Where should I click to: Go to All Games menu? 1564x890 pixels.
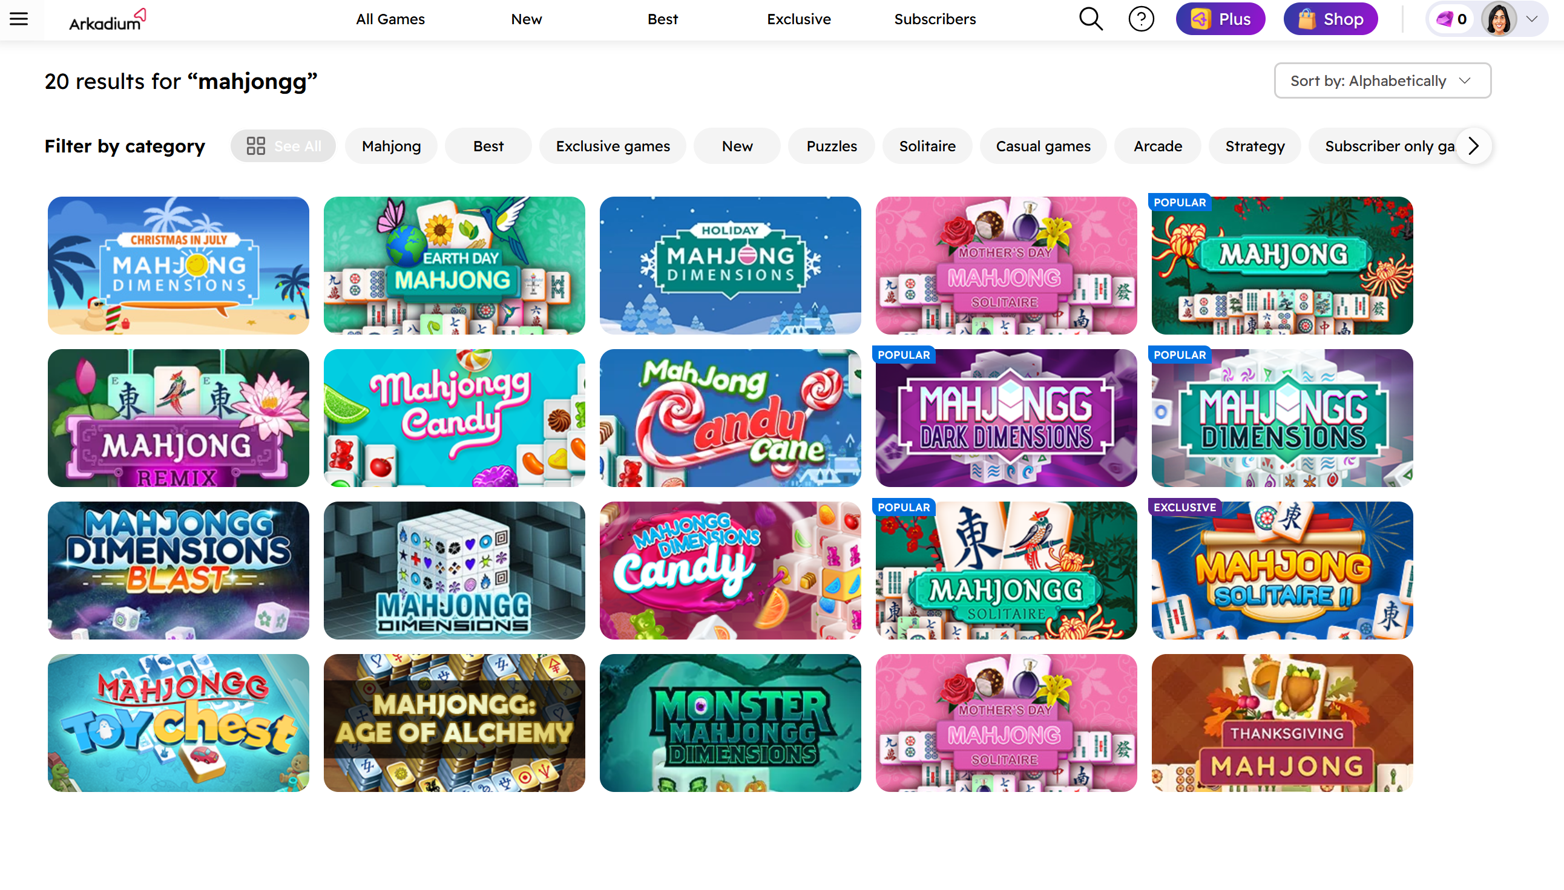pos(390,19)
